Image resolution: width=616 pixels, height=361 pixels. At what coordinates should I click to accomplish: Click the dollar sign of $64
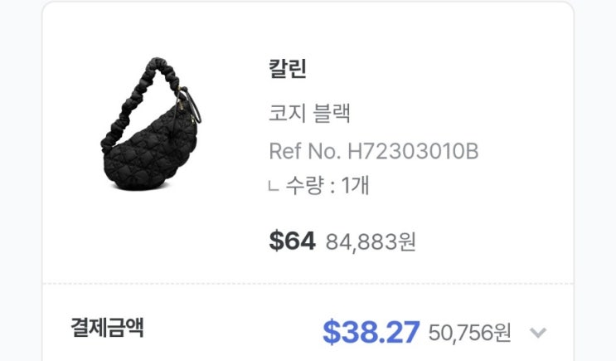(276, 241)
